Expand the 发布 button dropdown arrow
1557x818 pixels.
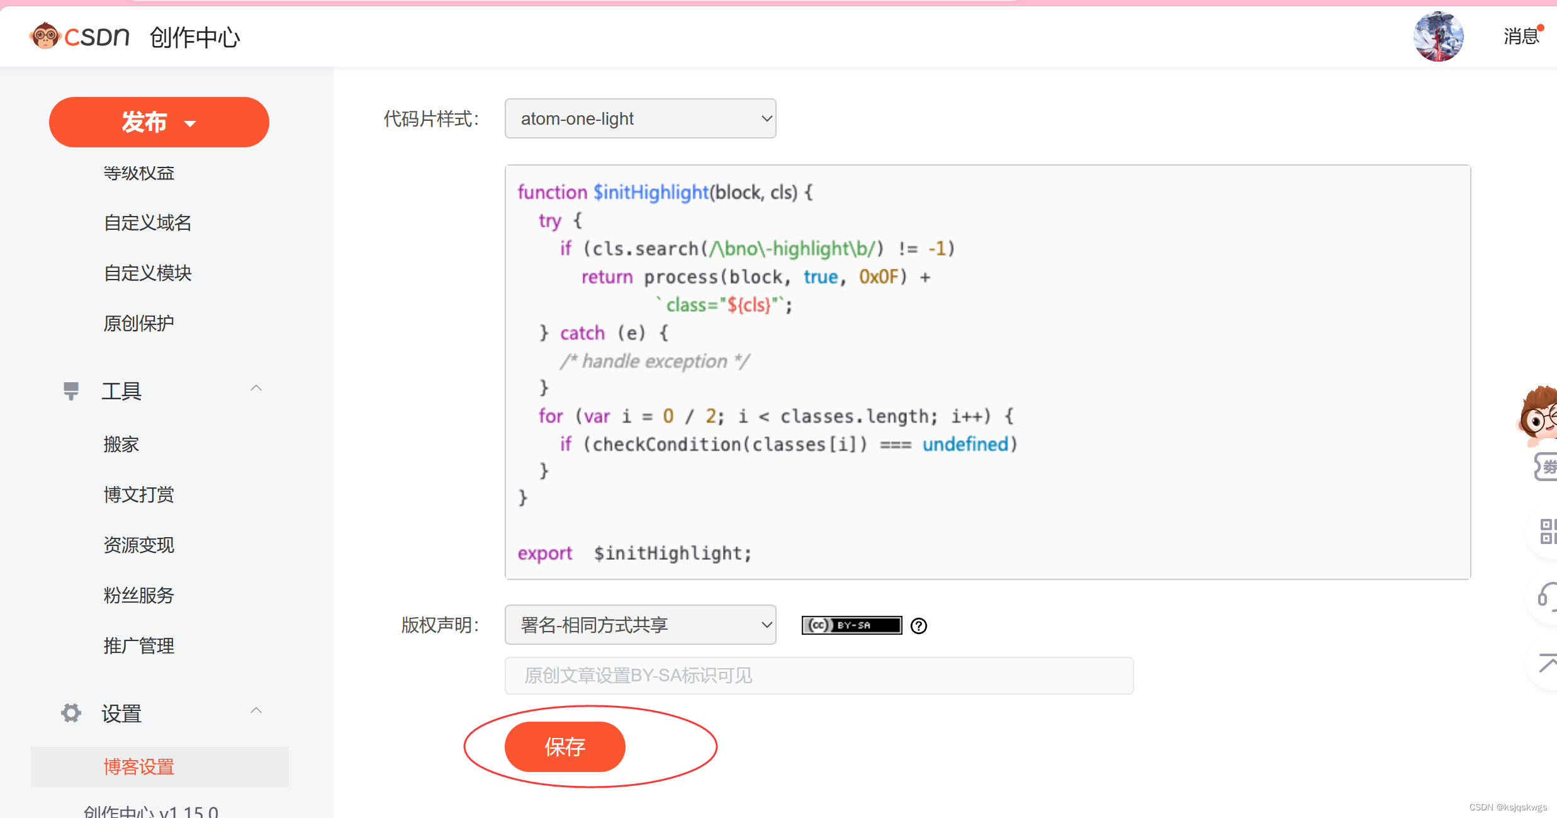[190, 124]
